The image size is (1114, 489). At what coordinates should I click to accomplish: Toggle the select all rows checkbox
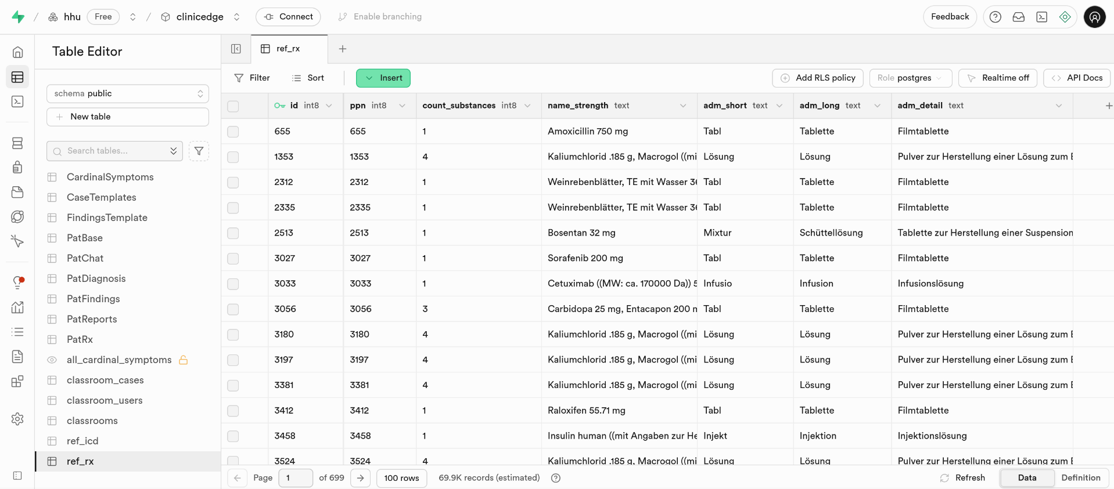233,106
